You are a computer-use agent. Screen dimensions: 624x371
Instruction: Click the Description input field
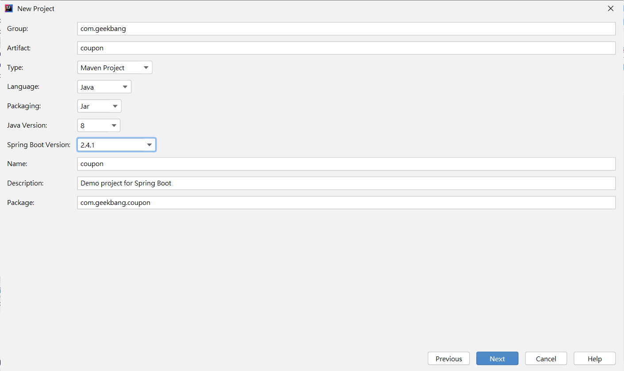coord(346,183)
